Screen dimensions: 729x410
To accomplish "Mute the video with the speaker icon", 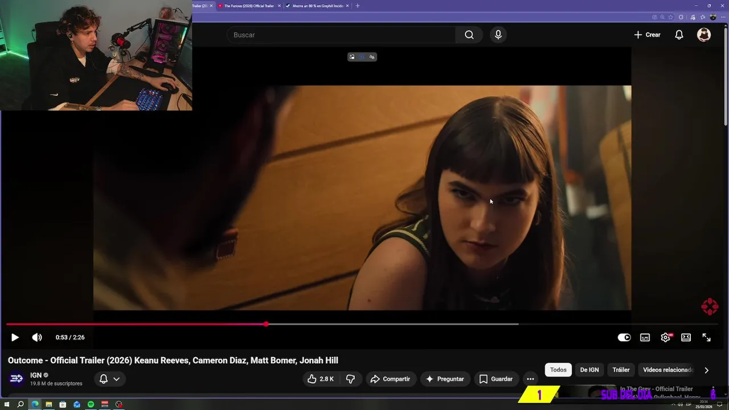I will pos(37,337).
